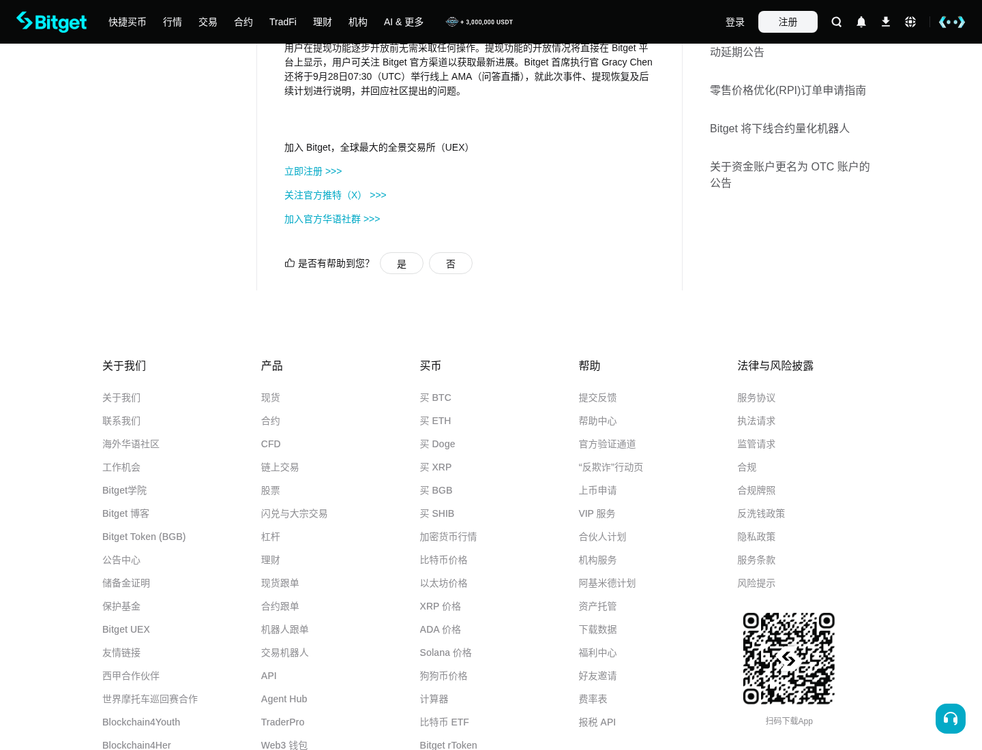Open the customer support headset button

point(951,719)
